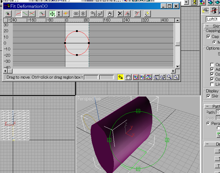Select the M radio button under Capping
220x173 pixels.
point(214,42)
